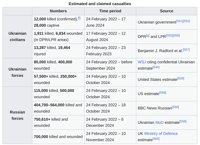The height and width of the screenshot is (145, 200).
Task: Click the Source column header
Action: coord(166,11)
